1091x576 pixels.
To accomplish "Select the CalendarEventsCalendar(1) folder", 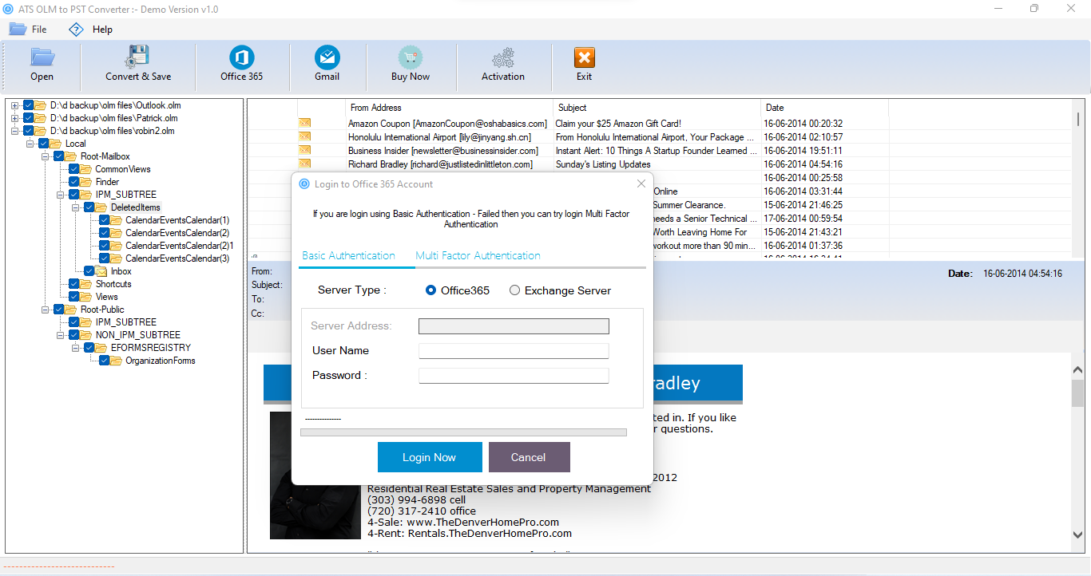I will (177, 220).
